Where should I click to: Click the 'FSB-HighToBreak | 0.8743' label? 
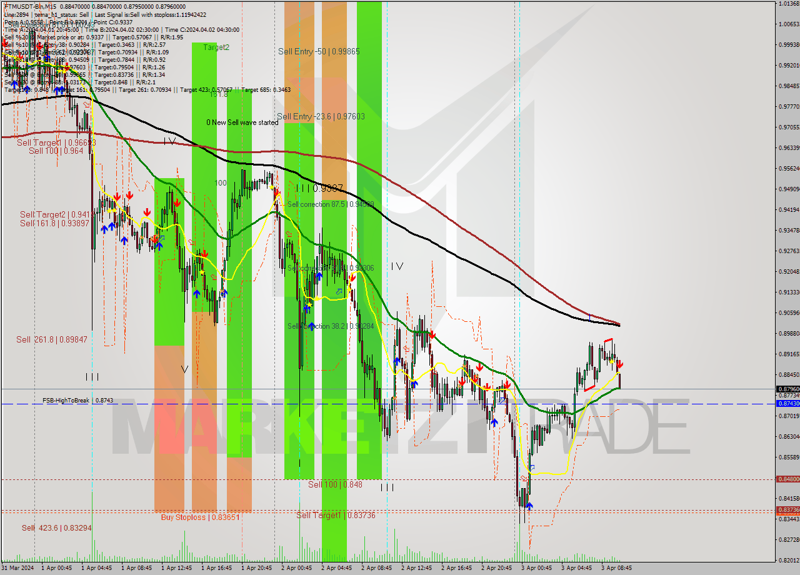77,400
